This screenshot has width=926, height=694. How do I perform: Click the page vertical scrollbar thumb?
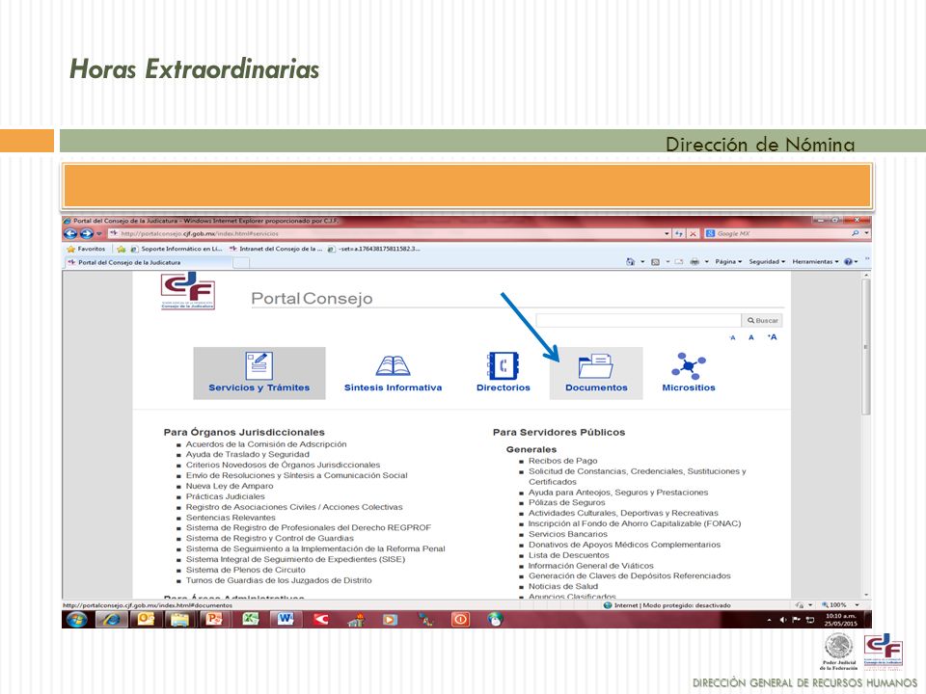coord(866,347)
